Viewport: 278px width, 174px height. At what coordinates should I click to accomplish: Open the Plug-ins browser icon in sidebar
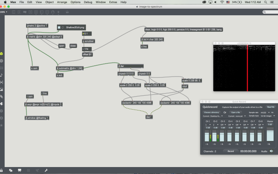pyautogui.click(x=1, y=104)
